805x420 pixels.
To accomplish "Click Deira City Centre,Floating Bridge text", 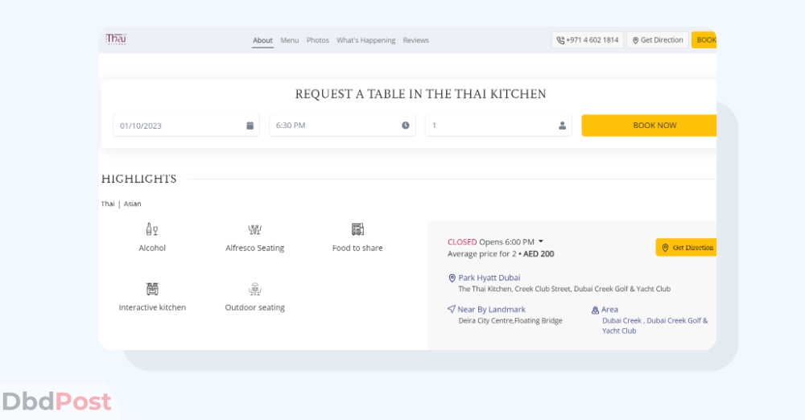I will [x=510, y=320].
